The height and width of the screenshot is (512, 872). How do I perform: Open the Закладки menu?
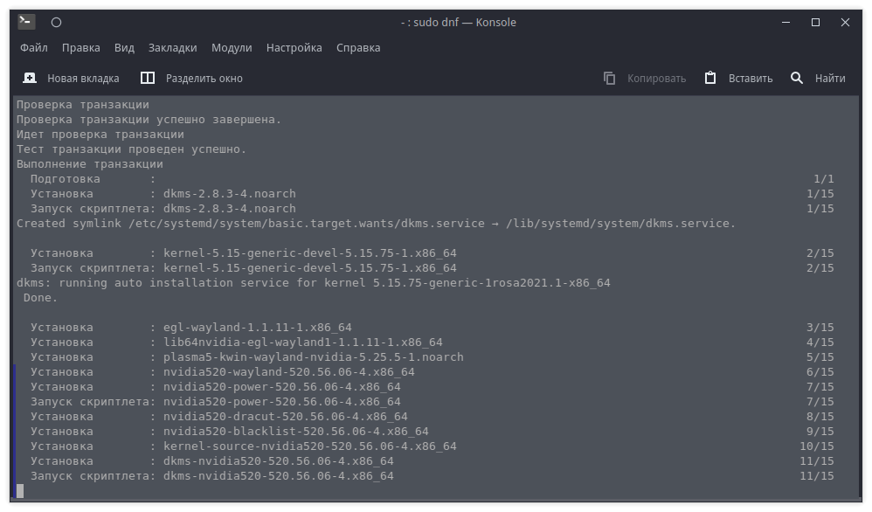(x=172, y=48)
